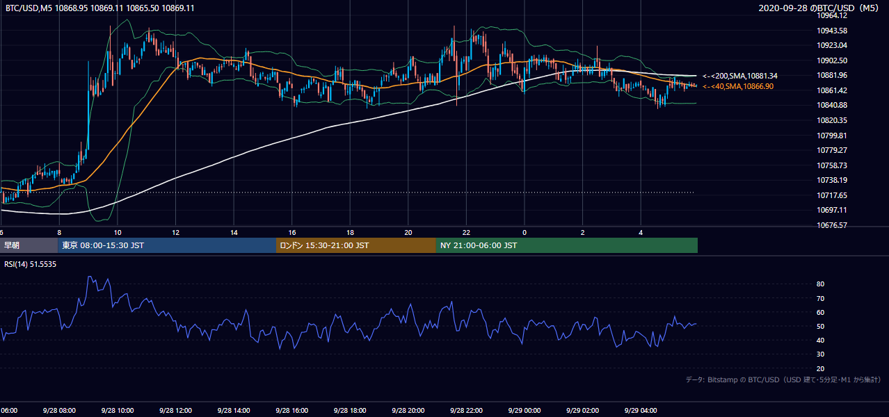Click price axis value 10676.57

point(833,225)
